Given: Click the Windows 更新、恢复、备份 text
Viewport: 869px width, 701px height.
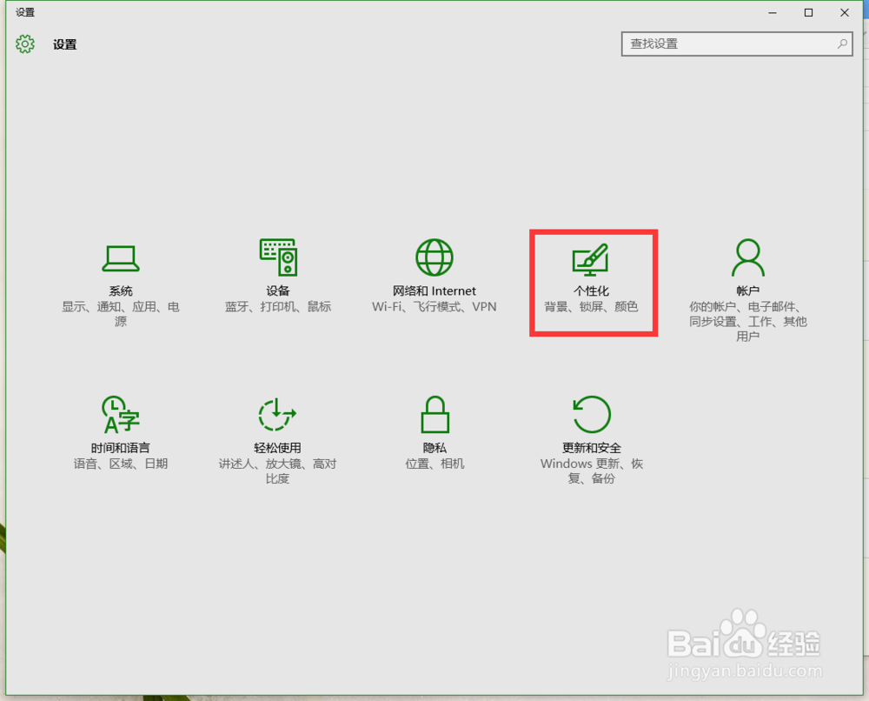Looking at the screenshot, I should tap(592, 471).
